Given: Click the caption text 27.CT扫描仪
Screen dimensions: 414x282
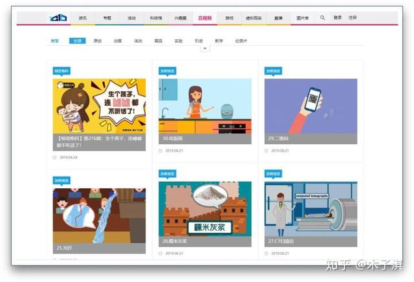Looking at the screenshot, I should point(281,241).
